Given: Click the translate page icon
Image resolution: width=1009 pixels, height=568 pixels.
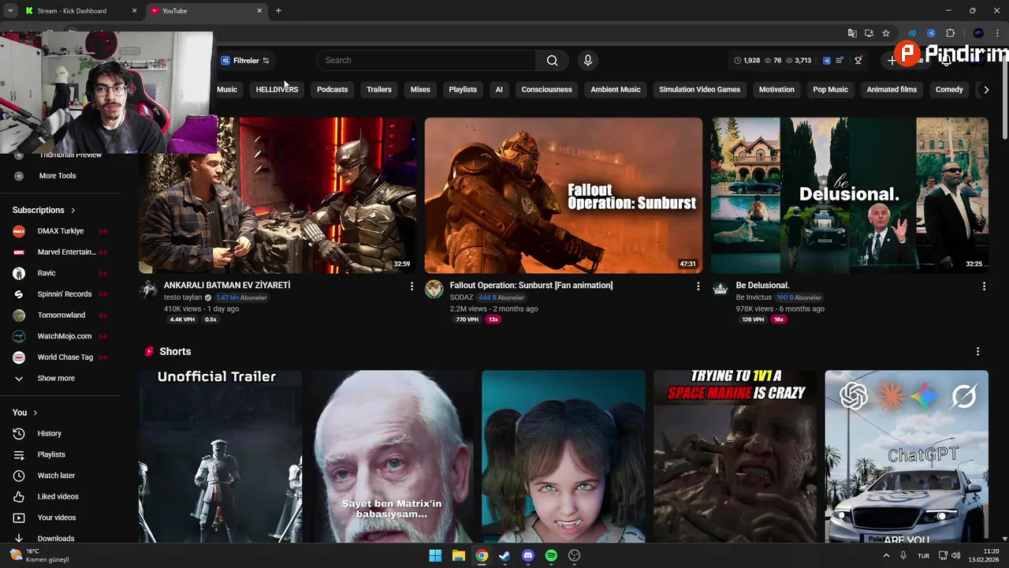Looking at the screenshot, I should [852, 33].
